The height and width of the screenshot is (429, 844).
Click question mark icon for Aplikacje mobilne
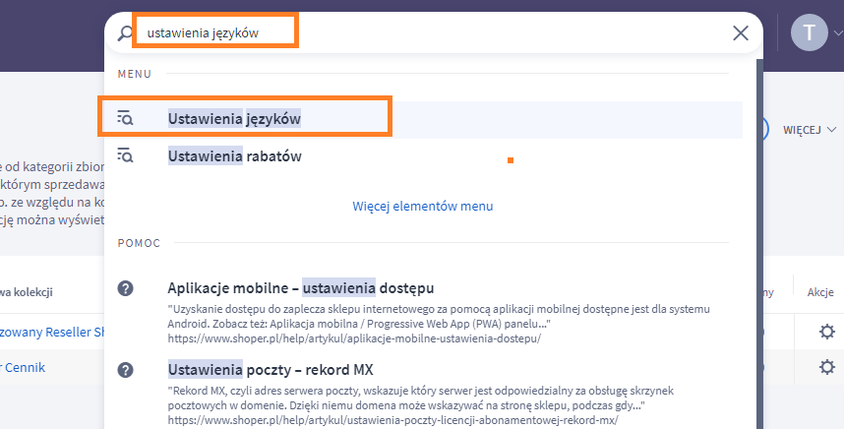[125, 288]
